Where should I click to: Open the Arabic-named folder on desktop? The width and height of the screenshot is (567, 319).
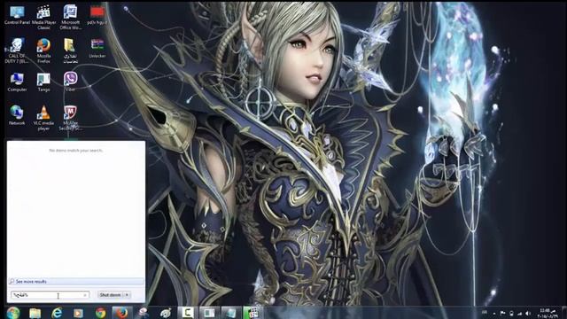pos(70,51)
